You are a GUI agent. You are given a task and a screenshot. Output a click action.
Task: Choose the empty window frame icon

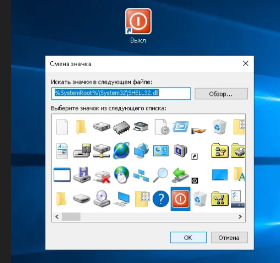pos(62,175)
